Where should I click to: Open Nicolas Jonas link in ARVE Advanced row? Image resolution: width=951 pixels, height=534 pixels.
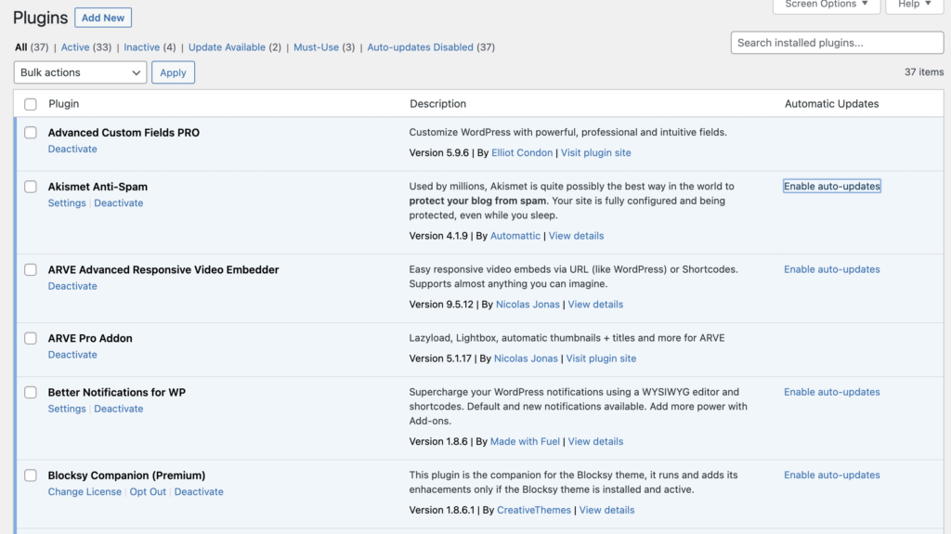[x=528, y=304]
